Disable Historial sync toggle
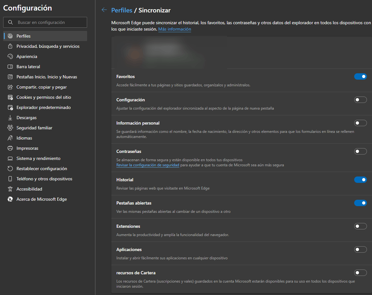372x295 pixels. point(360,180)
